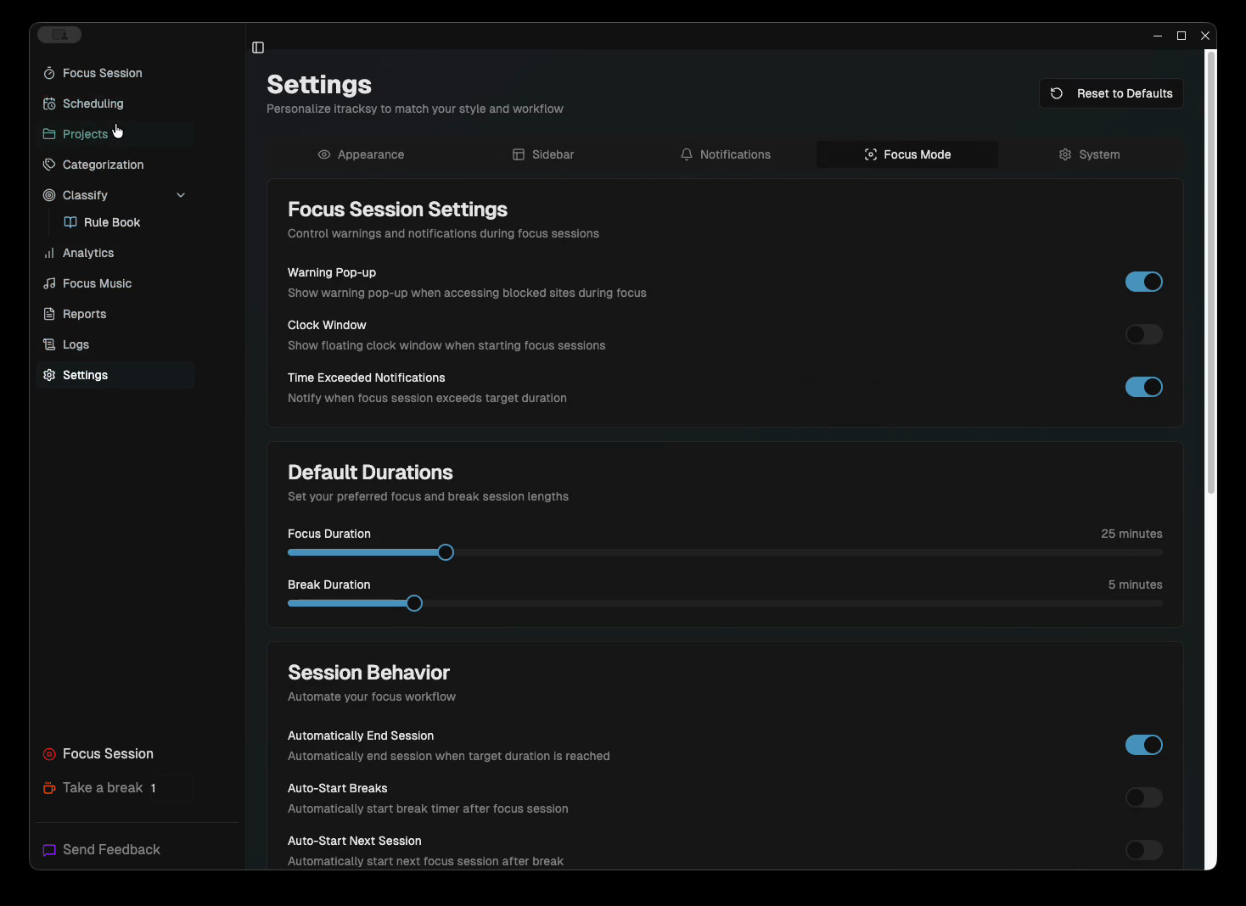This screenshot has height=906, width=1246.
Task: Click the Focus Duration slider handle
Action: point(446,552)
